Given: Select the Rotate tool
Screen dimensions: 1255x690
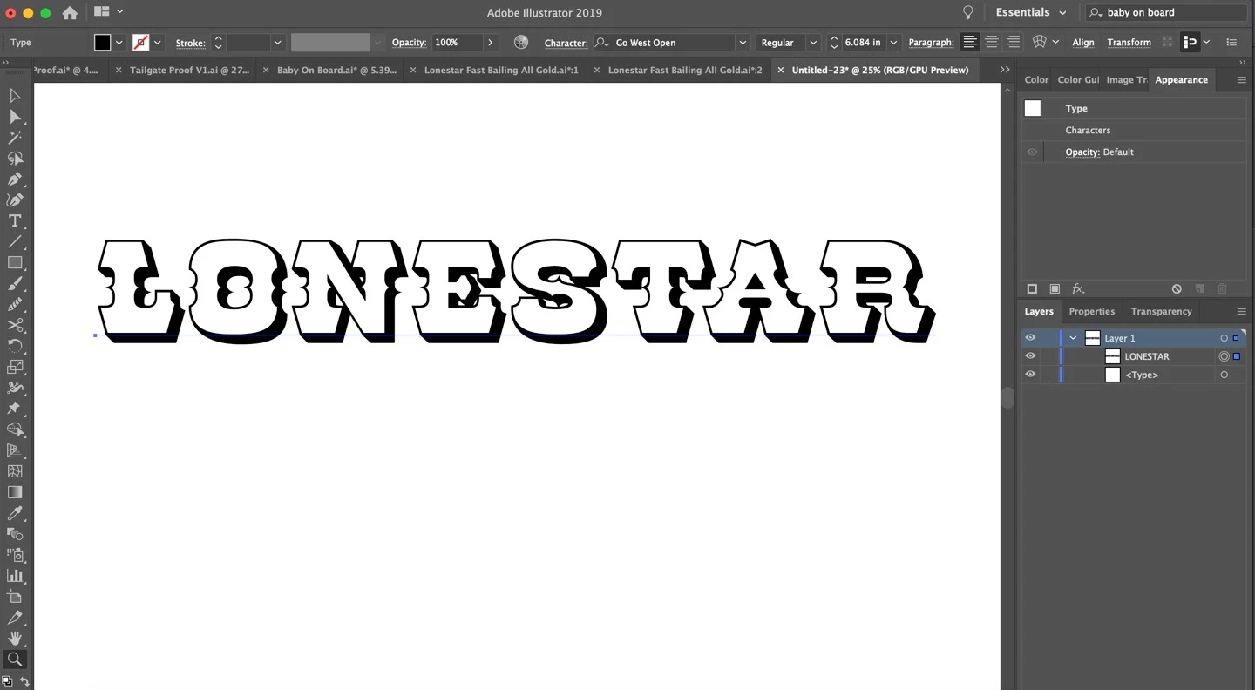Looking at the screenshot, I should click(x=15, y=346).
